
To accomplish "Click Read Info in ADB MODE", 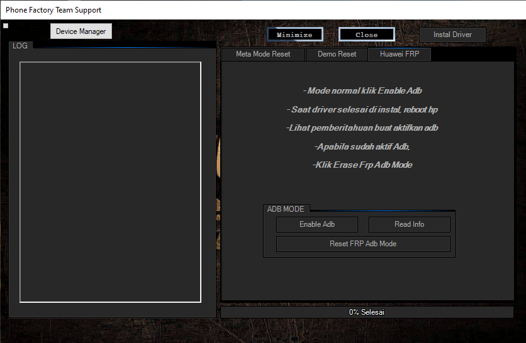I will (409, 224).
